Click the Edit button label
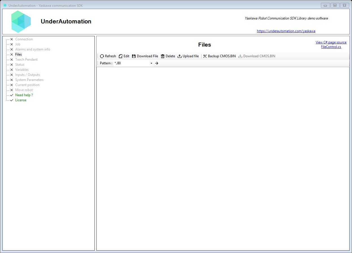Screen dimensions: 352x253 click(x=126, y=56)
